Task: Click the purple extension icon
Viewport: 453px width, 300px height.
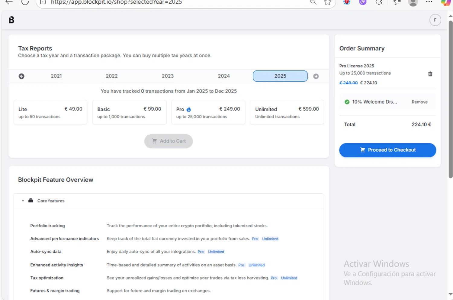Action: [x=363, y=2]
